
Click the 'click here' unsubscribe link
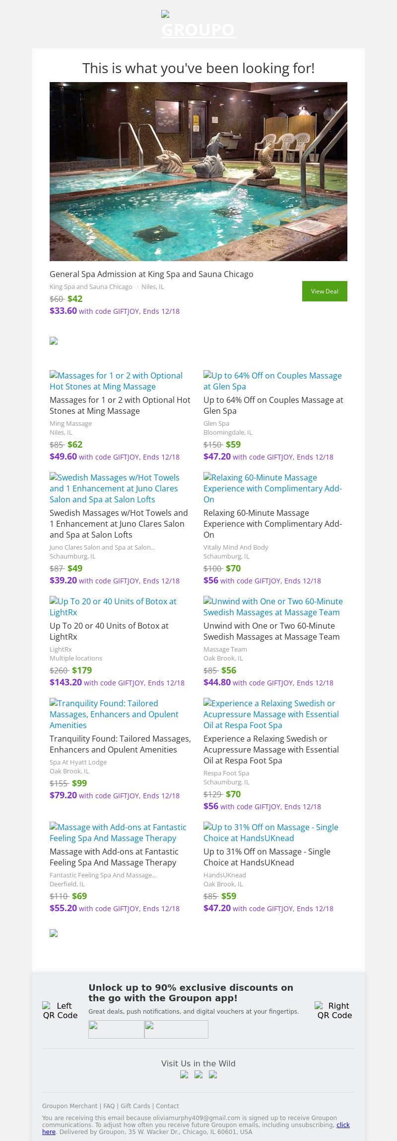point(343,1125)
